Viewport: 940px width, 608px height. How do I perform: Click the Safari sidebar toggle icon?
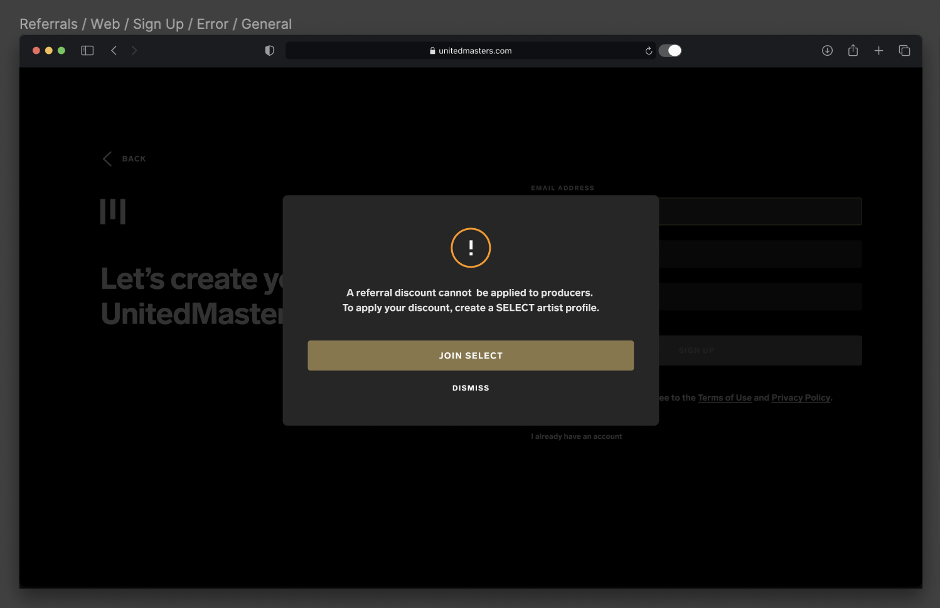(x=87, y=51)
